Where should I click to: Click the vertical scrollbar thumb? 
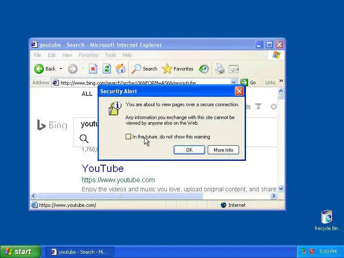click(x=281, y=97)
